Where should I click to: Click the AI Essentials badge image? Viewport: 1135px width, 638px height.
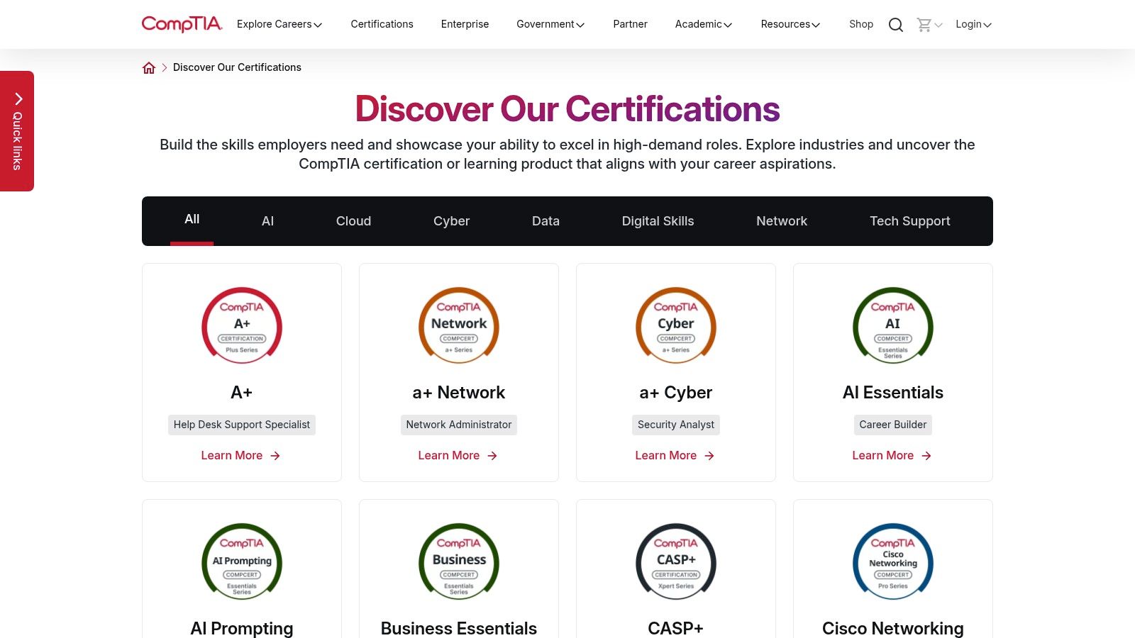pyautogui.click(x=892, y=325)
